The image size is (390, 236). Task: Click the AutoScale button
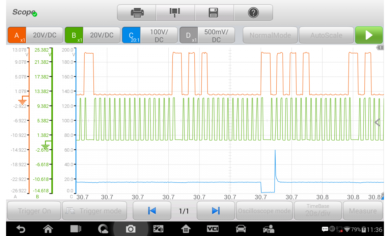(x=326, y=35)
